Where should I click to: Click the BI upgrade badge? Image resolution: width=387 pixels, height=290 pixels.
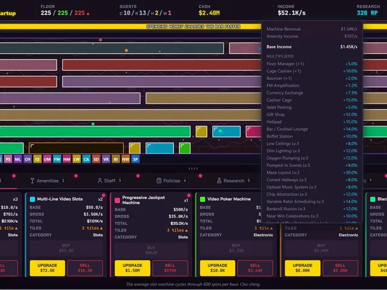click(115, 159)
